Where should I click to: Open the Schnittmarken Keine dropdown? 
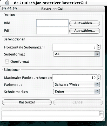pyautogui.click(x=77, y=92)
